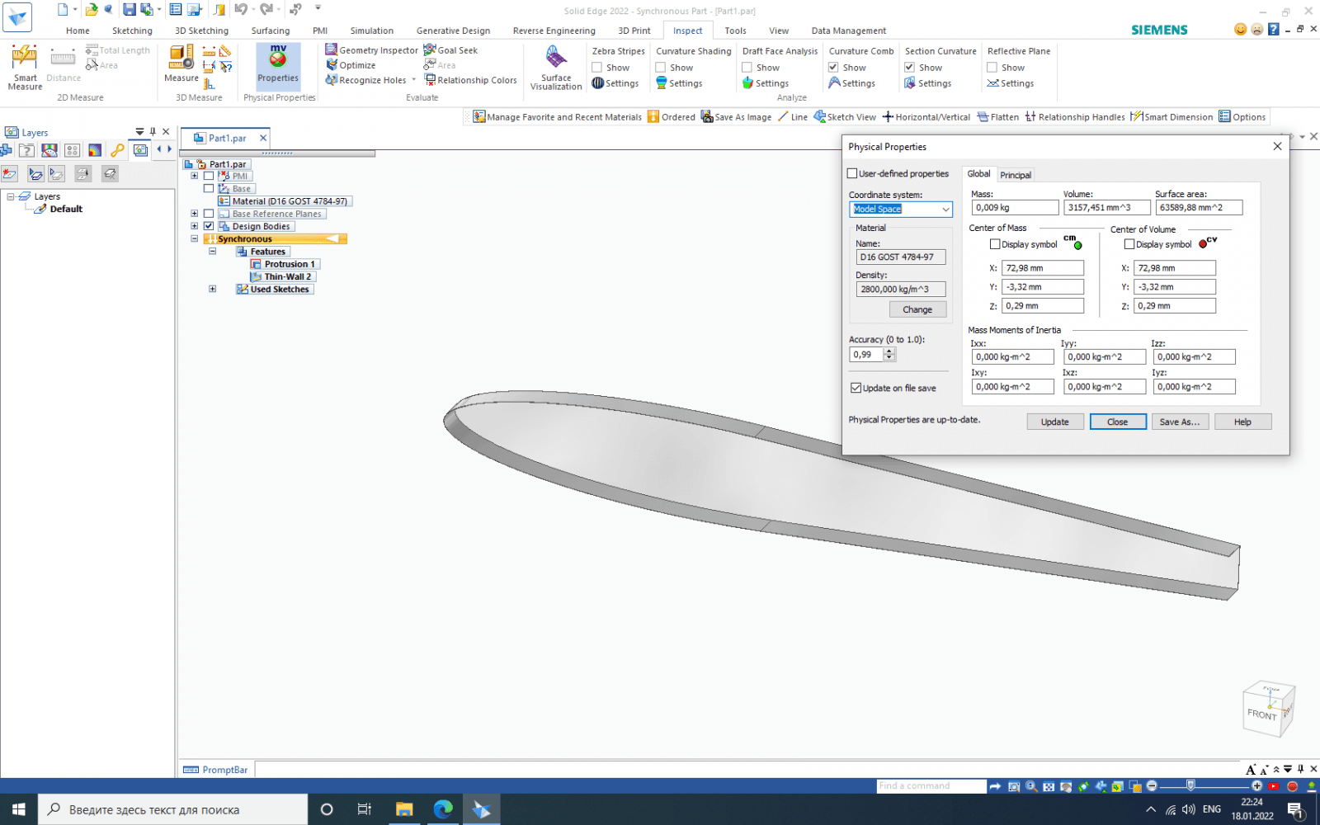The image size is (1320, 825).
Task: Open Surface Visualization
Action: point(556,68)
